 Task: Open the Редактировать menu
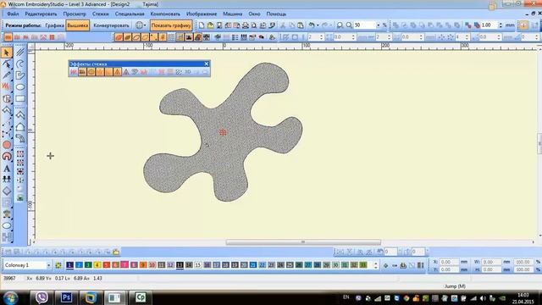coord(41,14)
